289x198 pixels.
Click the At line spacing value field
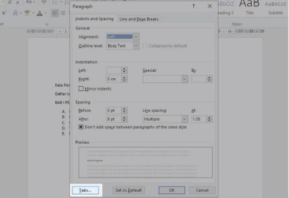click(199, 119)
